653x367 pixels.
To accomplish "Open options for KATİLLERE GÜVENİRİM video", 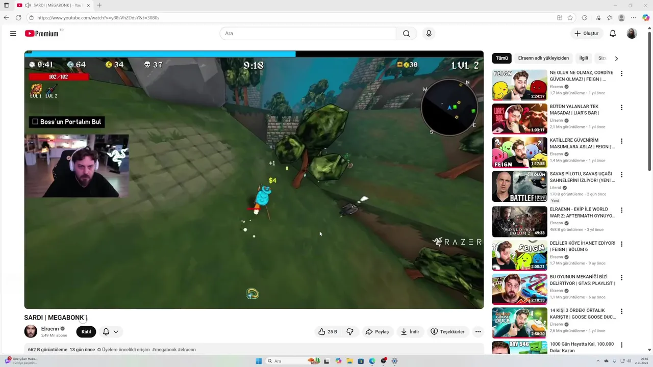I will pyautogui.click(x=621, y=141).
